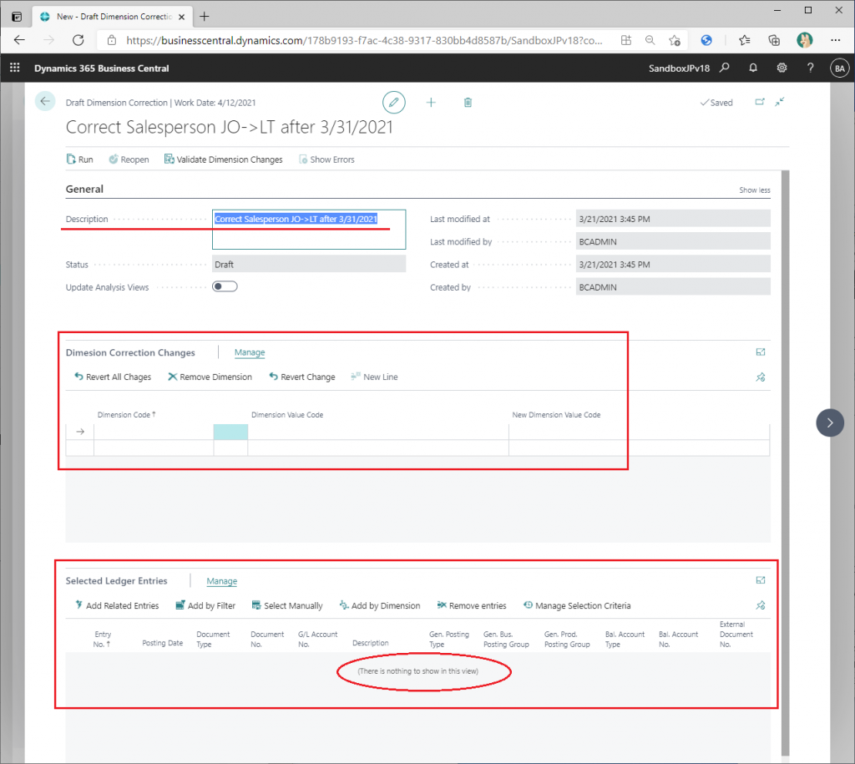Open Manage menu for Dimension Correction Changes
This screenshot has height=764, width=855.
click(249, 352)
